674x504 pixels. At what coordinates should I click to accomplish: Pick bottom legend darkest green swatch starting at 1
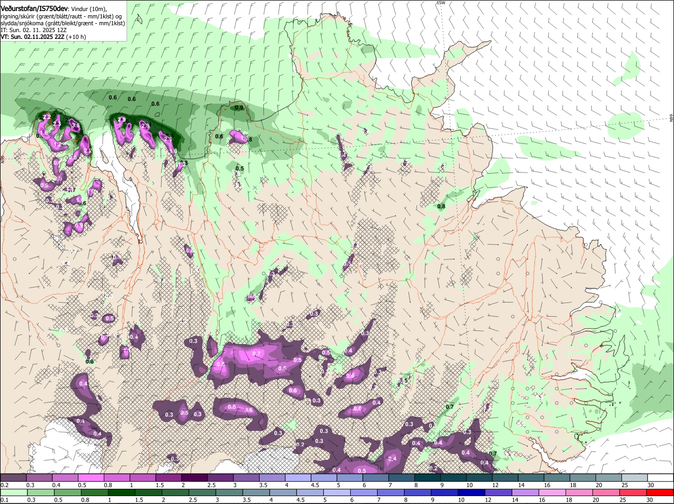click(121, 493)
